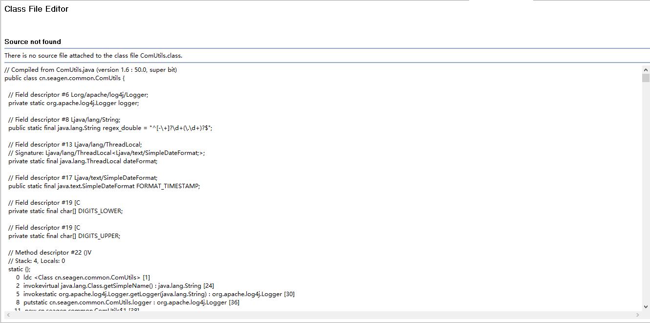Click the 'putstatic cn.seagen.common.ComUtils.logger' line
This screenshot has height=323, width=650.
coord(128,302)
